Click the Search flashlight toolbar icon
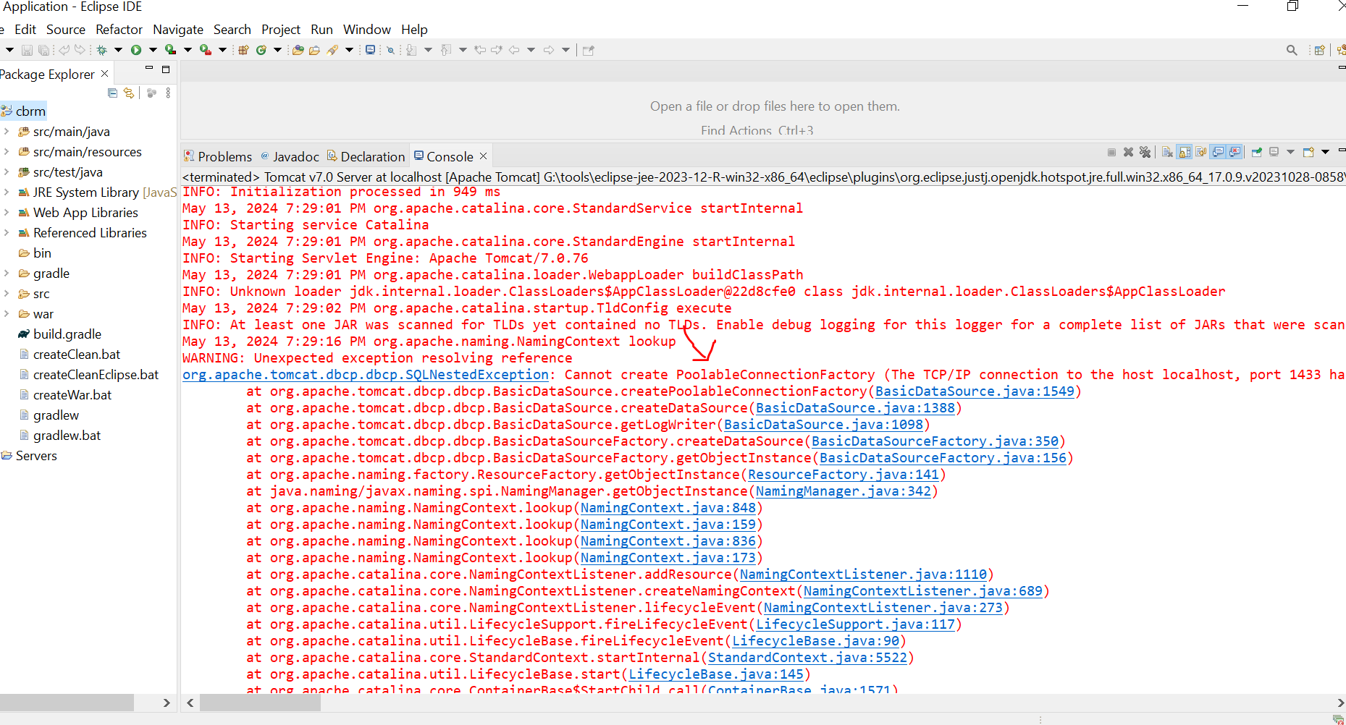This screenshot has height=725, width=1346. click(332, 50)
